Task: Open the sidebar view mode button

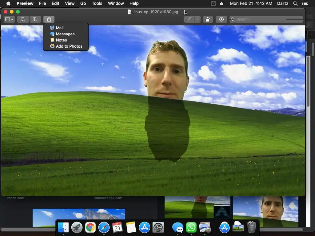Action: pyautogui.click(x=9, y=19)
